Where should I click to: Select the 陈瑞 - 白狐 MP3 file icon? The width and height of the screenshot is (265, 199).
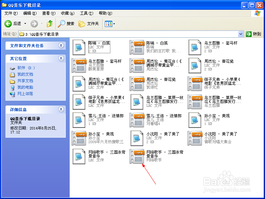(137, 47)
